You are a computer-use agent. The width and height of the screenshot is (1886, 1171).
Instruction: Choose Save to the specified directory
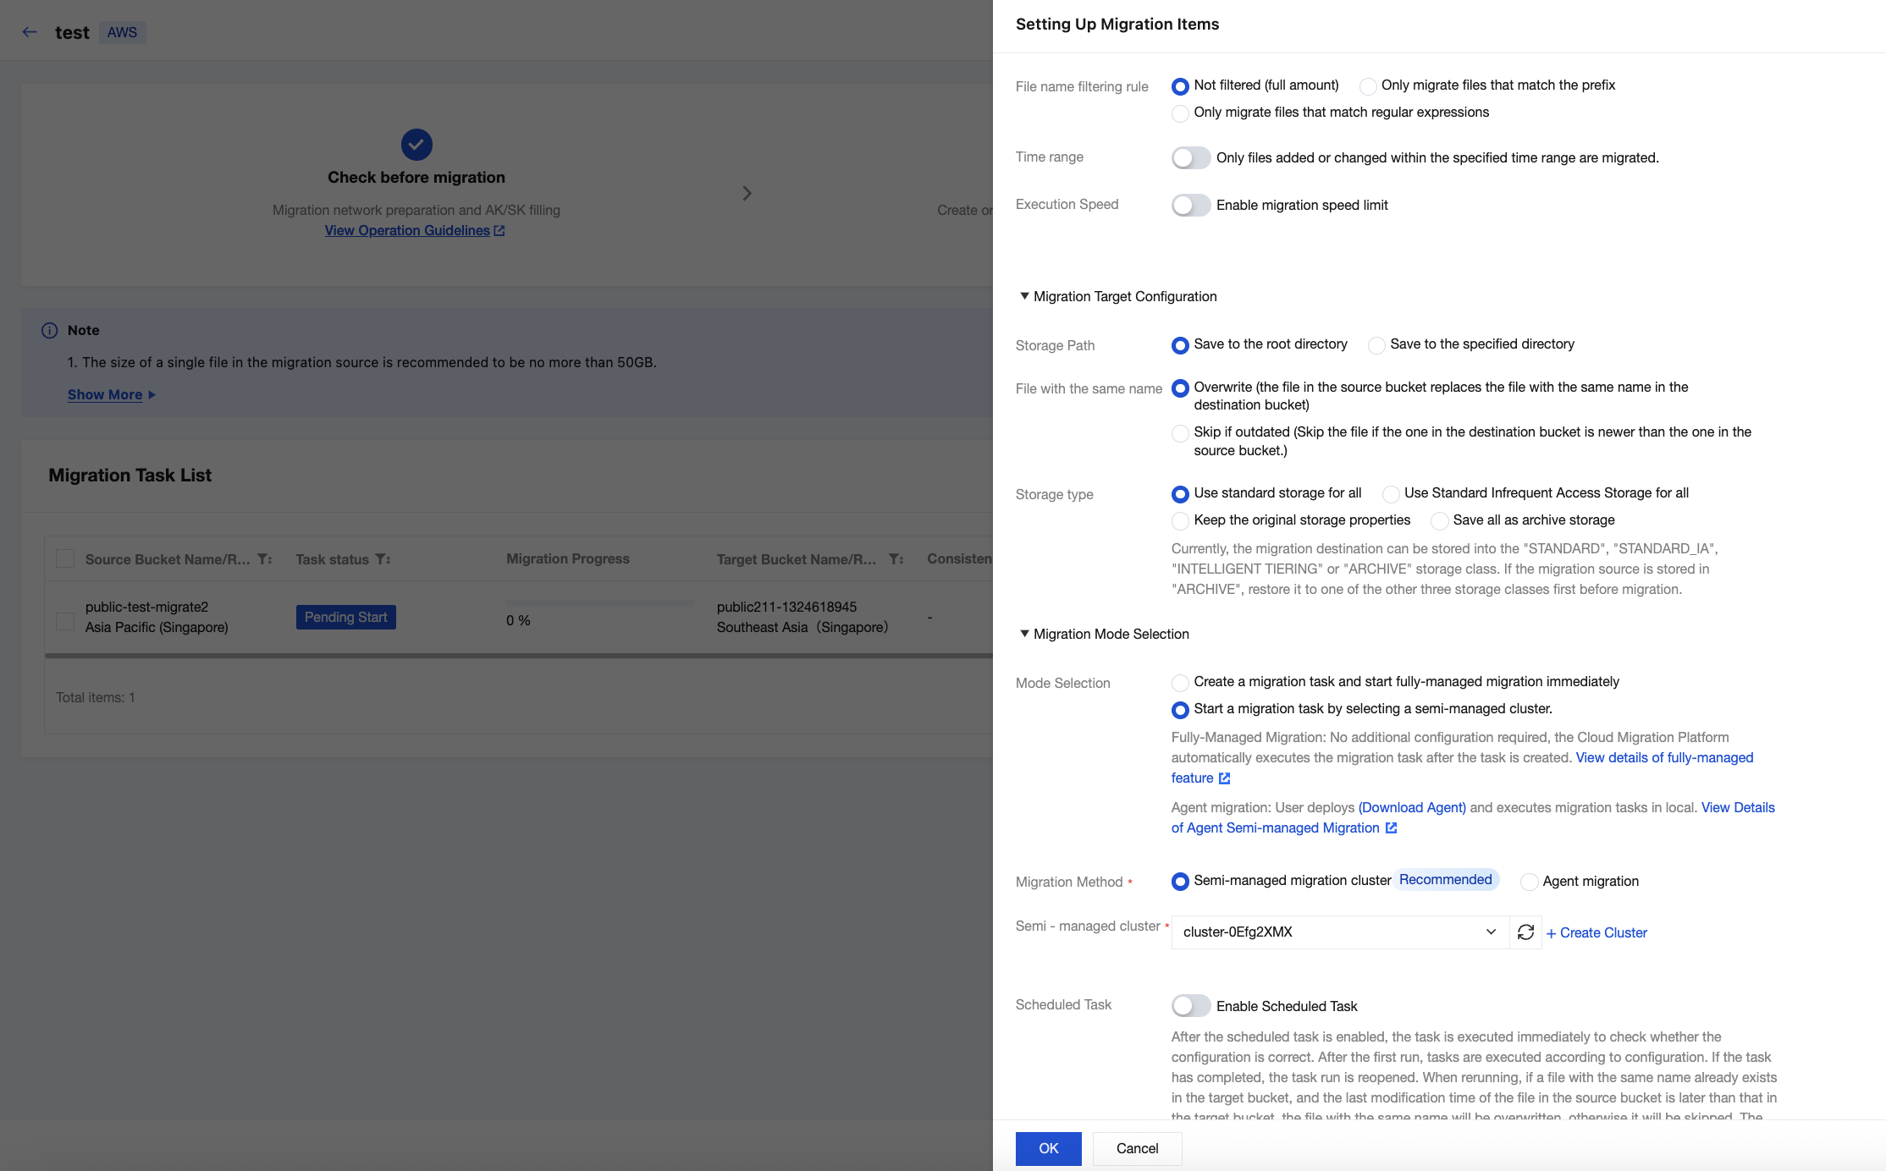(1376, 345)
